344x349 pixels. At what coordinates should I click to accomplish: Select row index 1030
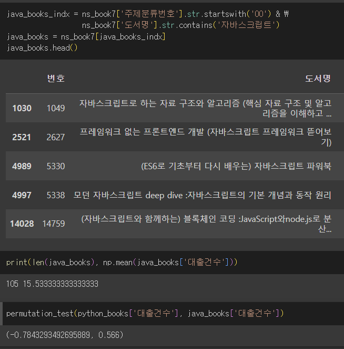(22, 108)
